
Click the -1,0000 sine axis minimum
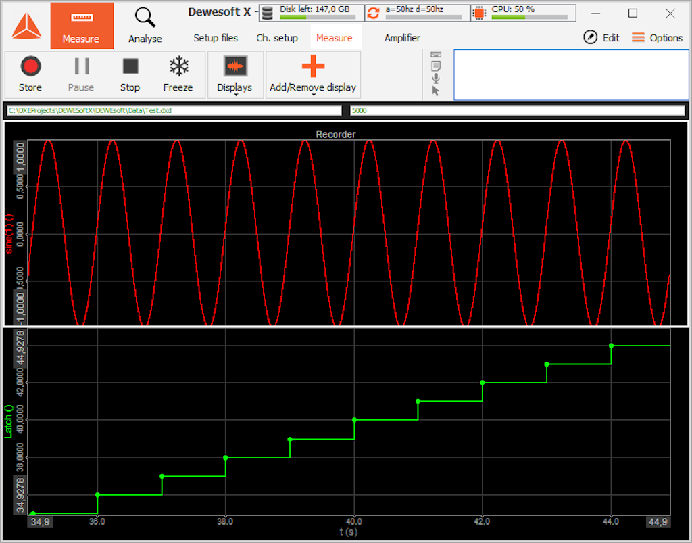21,307
